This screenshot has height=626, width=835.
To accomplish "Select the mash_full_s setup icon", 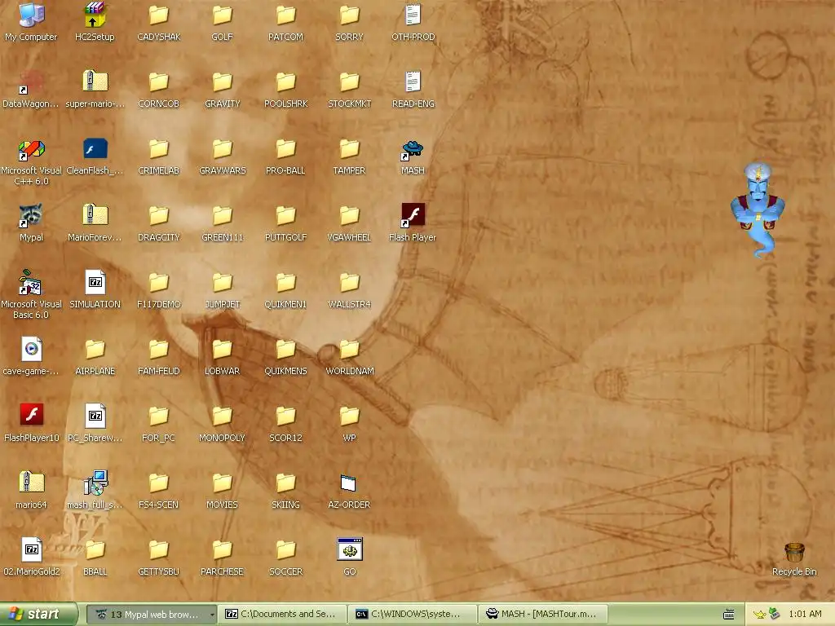I will (95, 483).
